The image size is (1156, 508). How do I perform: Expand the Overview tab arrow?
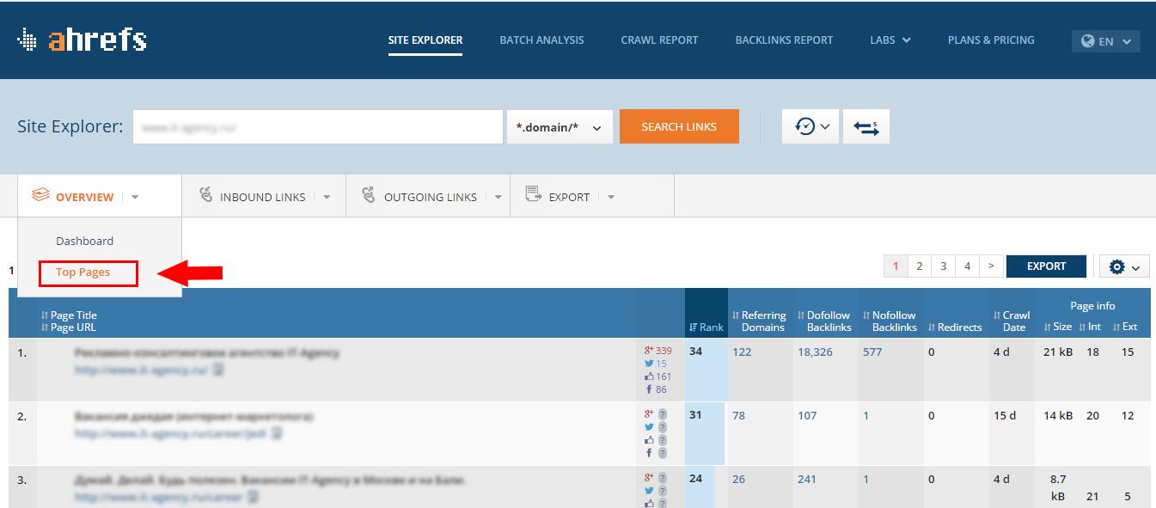tap(135, 197)
